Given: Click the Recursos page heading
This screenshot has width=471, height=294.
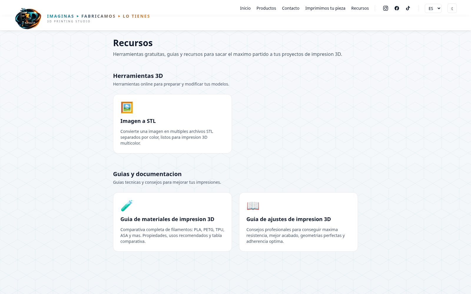Looking at the screenshot, I should tap(133, 43).
